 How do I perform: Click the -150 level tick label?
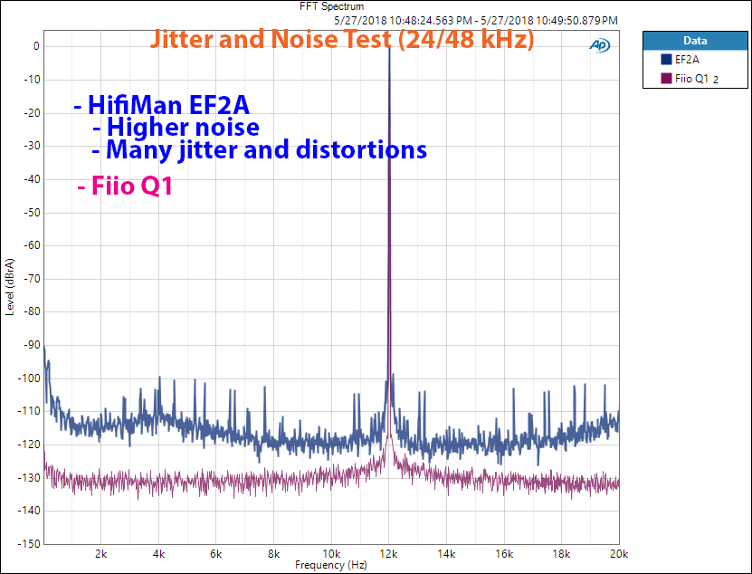click(30, 544)
